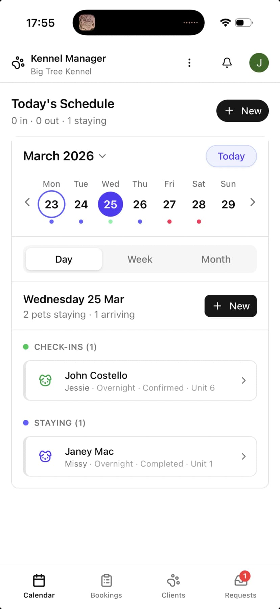Go to the next week with right arrow
The height and width of the screenshot is (609, 280).
[x=252, y=202]
